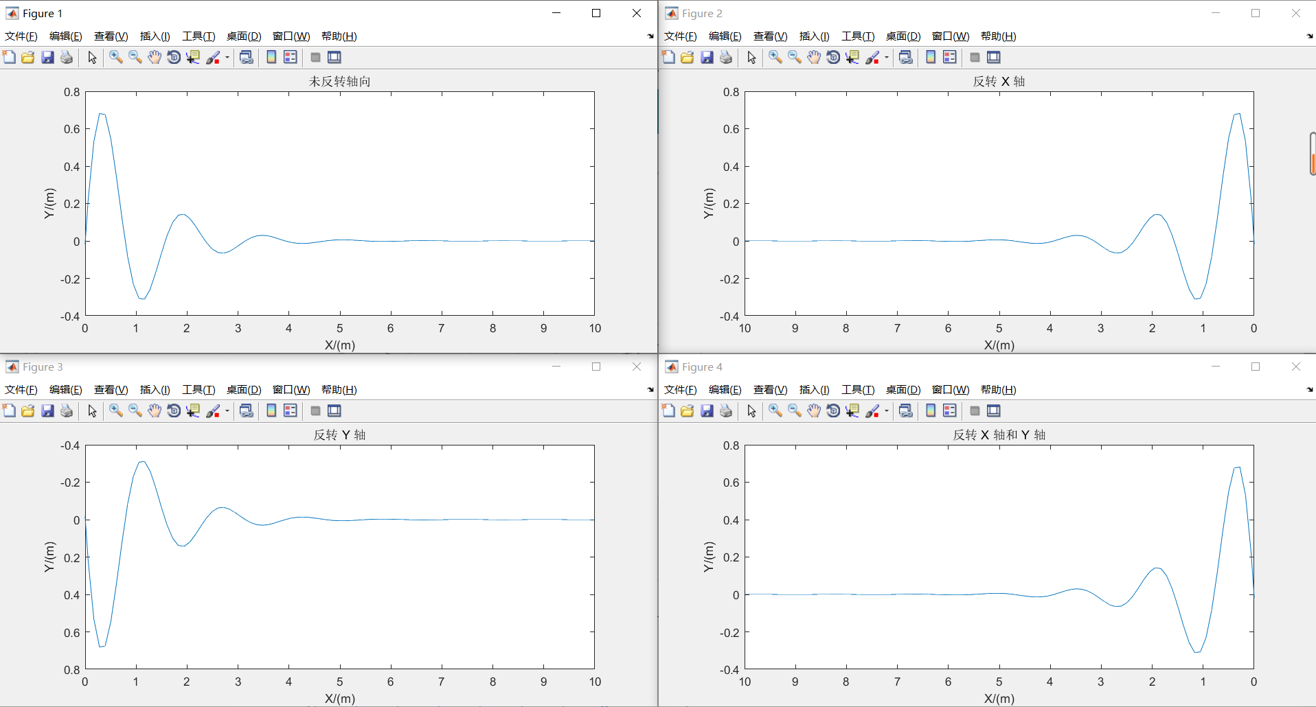1316x707 pixels.
Task: Select Brush data tool in Figure 1
Action: point(214,57)
